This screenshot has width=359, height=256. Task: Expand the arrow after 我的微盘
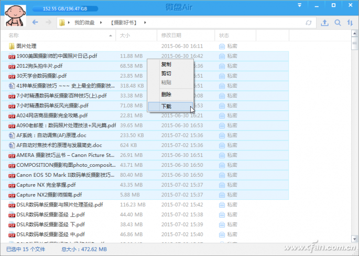point(101,23)
